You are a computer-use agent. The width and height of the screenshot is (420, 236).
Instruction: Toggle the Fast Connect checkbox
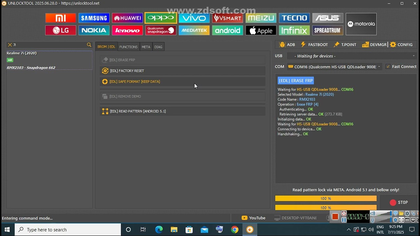(x=388, y=67)
